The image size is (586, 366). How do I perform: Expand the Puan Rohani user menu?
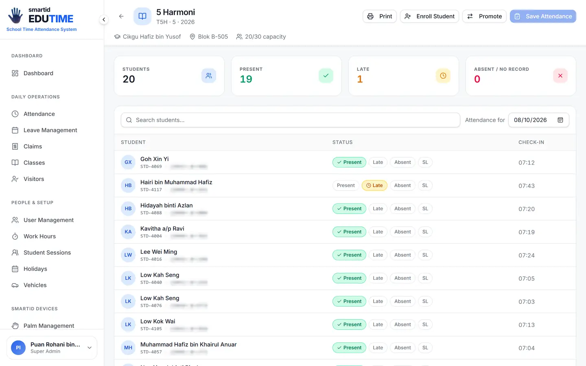click(90, 348)
